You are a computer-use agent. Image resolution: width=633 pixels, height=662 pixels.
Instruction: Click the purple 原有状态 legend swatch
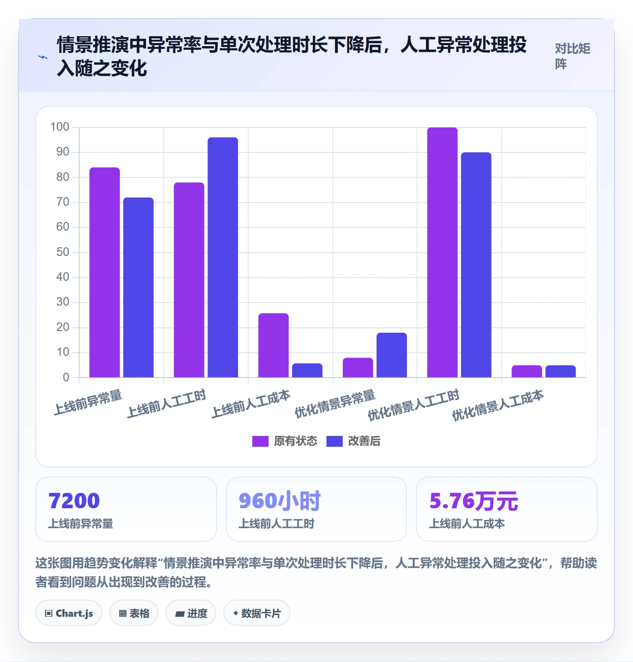[260, 441]
